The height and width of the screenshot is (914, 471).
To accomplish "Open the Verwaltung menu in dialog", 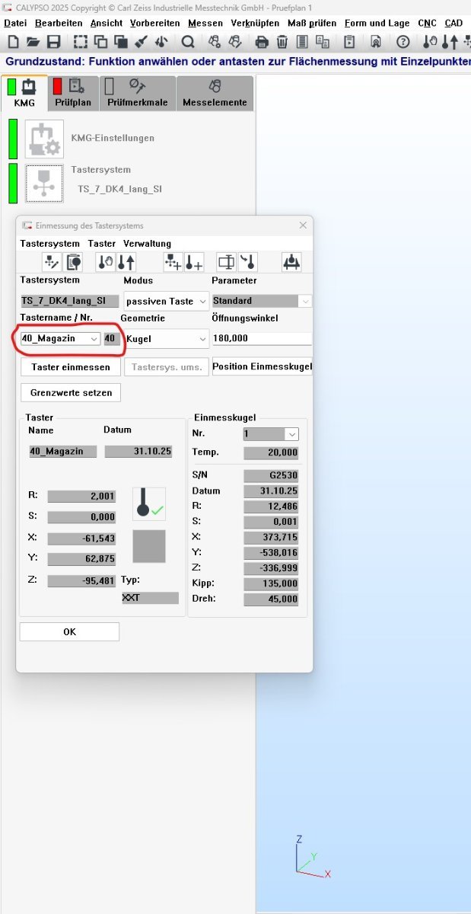I will pos(147,244).
